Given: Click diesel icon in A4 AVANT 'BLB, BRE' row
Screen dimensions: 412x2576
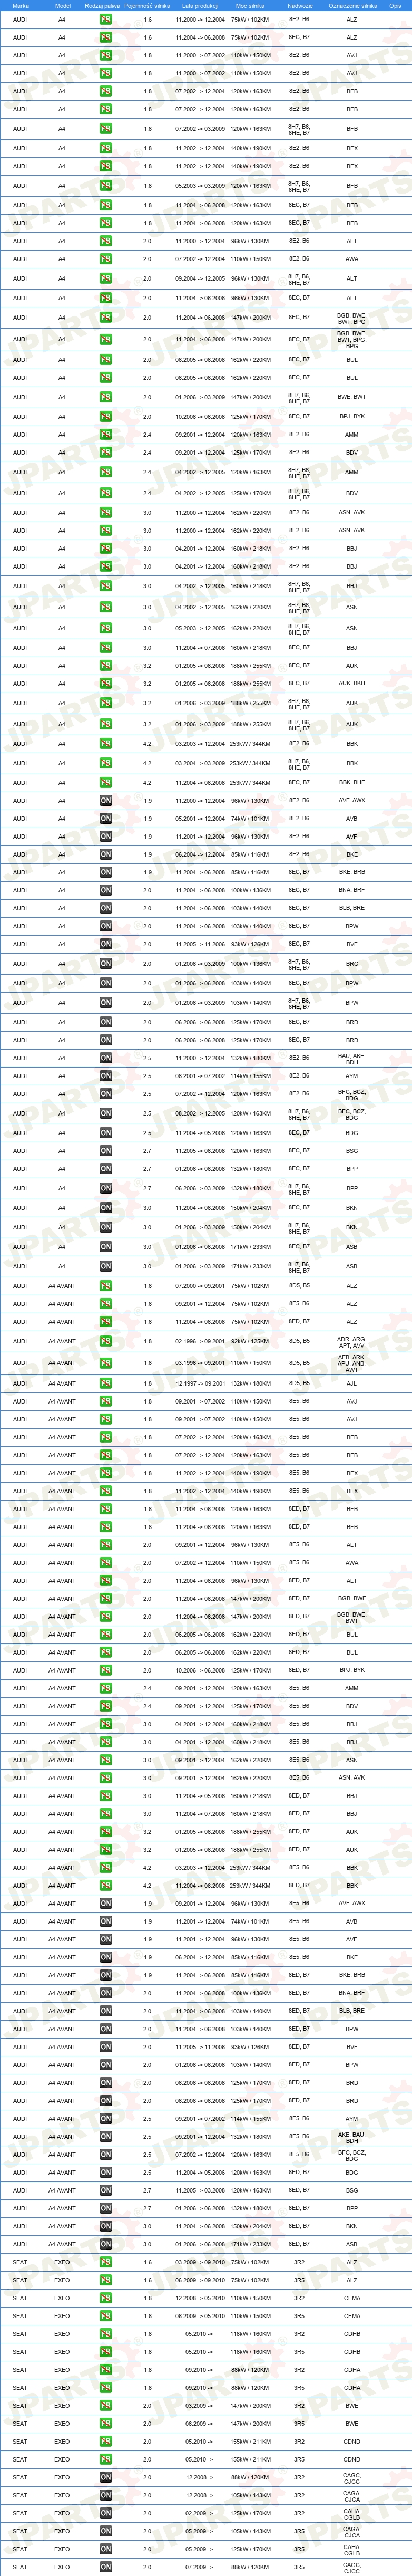Looking at the screenshot, I should [x=106, y=2011].
